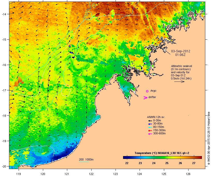Click the date label 03-Sep-2012
212x176 pixels.
181,51
